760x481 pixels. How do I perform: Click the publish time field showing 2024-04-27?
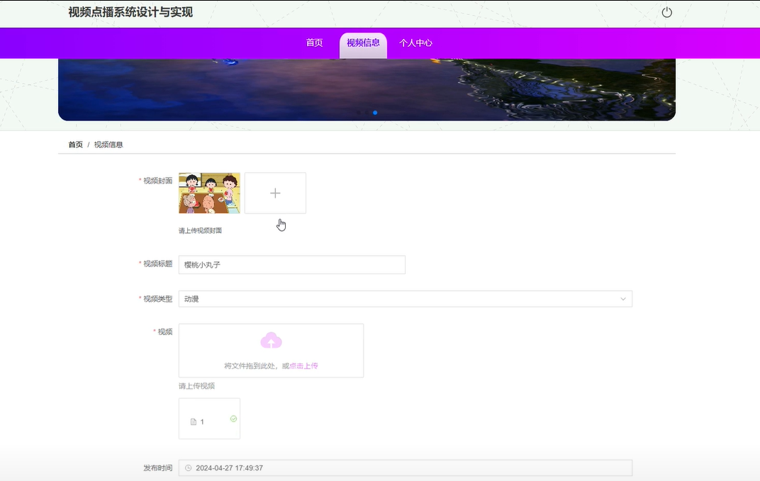click(x=404, y=468)
